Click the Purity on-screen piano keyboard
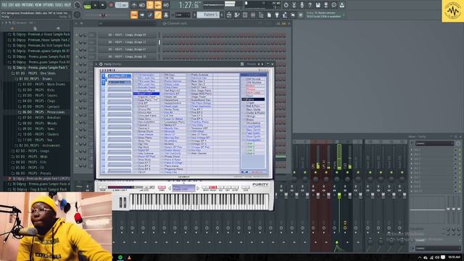Screen dimensions: 464x261 click(x=199, y=202)
